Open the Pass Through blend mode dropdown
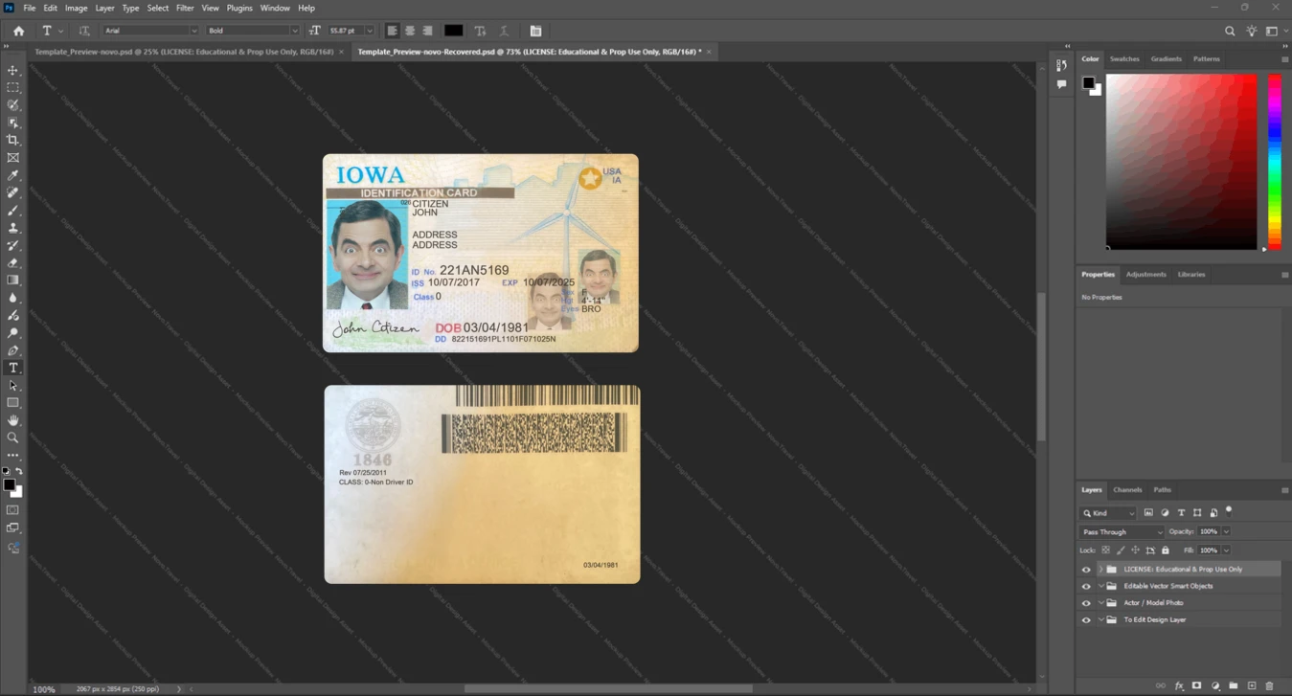 click(1122, 531)
